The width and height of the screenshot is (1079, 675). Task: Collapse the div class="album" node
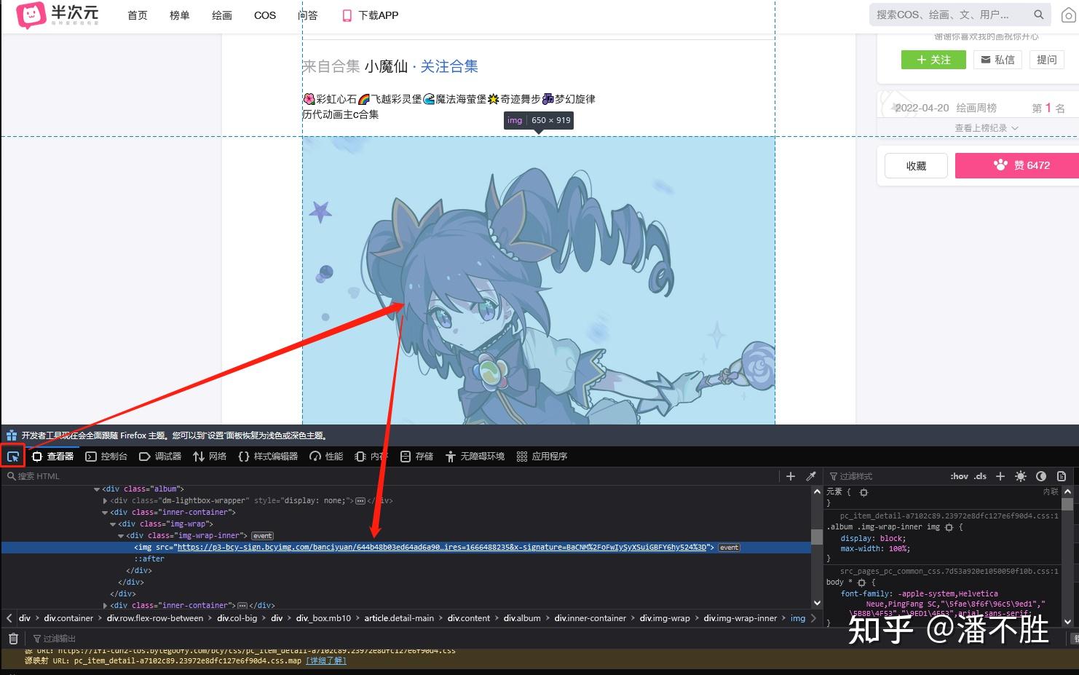pos(97,489)
